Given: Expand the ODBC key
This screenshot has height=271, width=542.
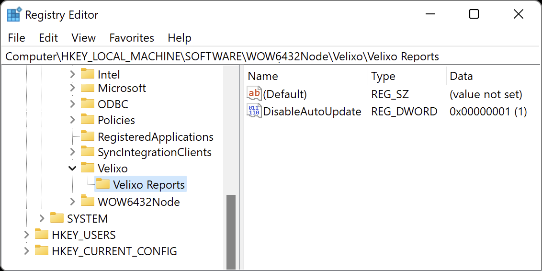Looking at the screenshot, I should click(72, 104).
